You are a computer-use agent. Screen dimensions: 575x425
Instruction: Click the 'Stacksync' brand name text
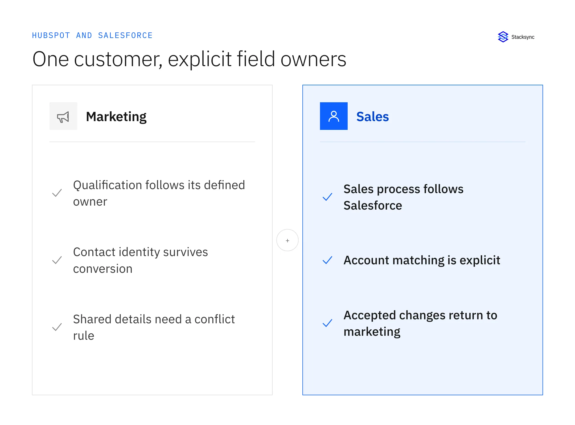(523, 37)
